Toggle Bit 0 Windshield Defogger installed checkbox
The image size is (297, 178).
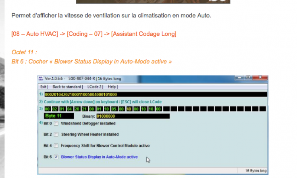coord(56,123)
